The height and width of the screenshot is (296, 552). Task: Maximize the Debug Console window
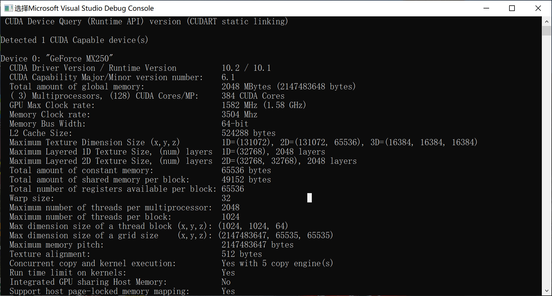pos(512,8)
